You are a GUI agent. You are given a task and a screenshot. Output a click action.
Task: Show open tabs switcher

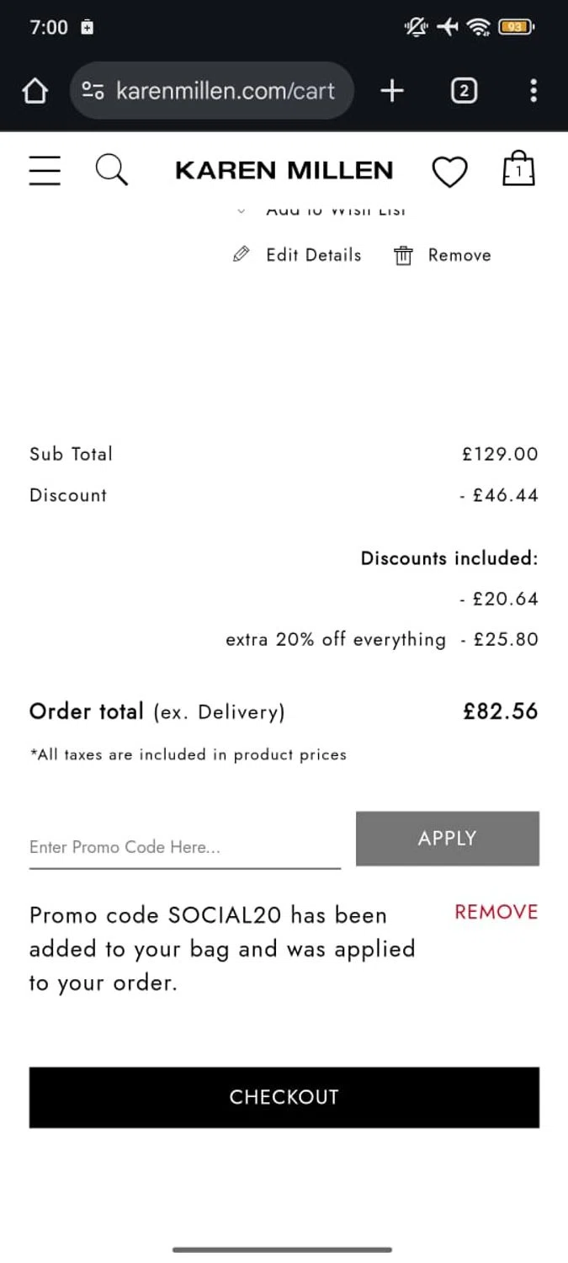pos(464,91)
